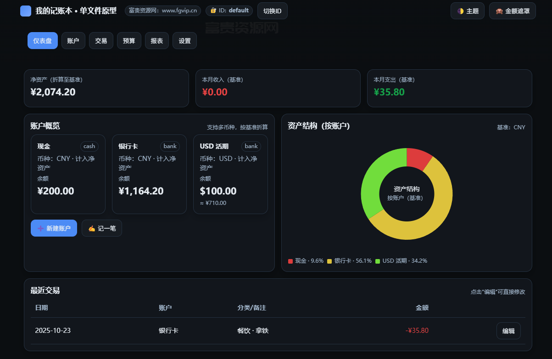The height and width of the screenshot is (359, 552).
Task: Click 编辑 for the 拿铁 transaction
Action: (508, 331)
